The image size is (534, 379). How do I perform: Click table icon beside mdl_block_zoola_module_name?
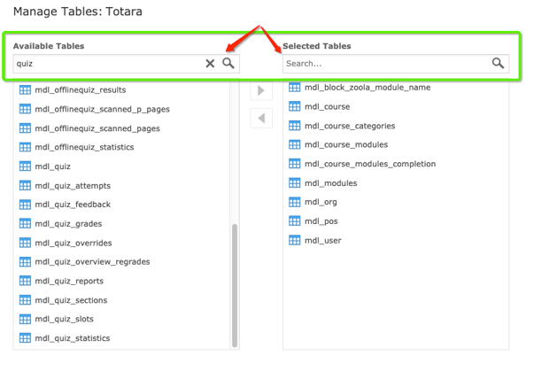coord(295,88)
